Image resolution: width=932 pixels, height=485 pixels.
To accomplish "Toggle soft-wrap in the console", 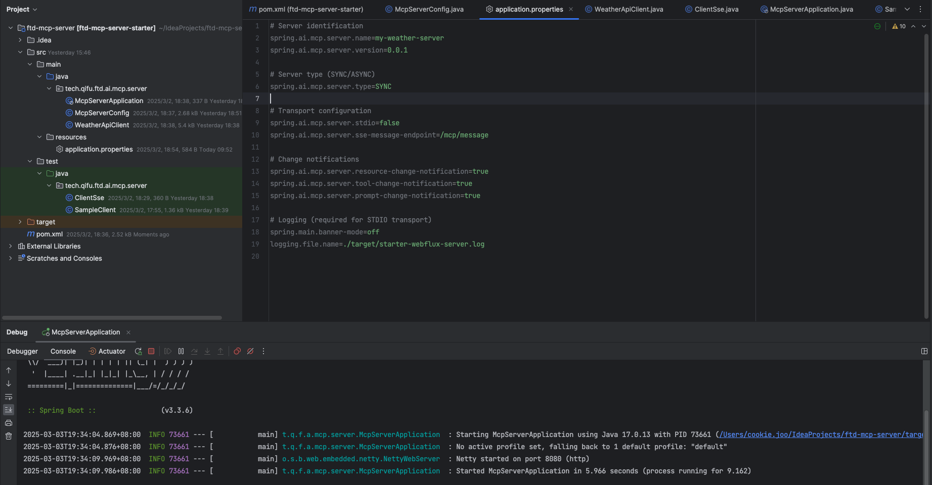I will click(x=9, y=397).
